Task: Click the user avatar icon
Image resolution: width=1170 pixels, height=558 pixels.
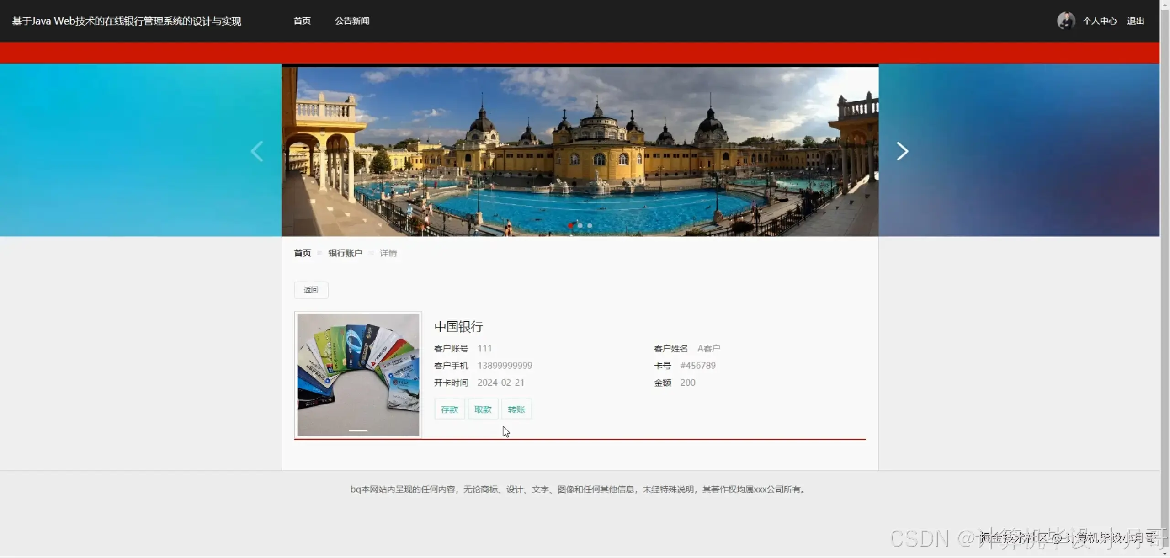Action: point(1065,21)
